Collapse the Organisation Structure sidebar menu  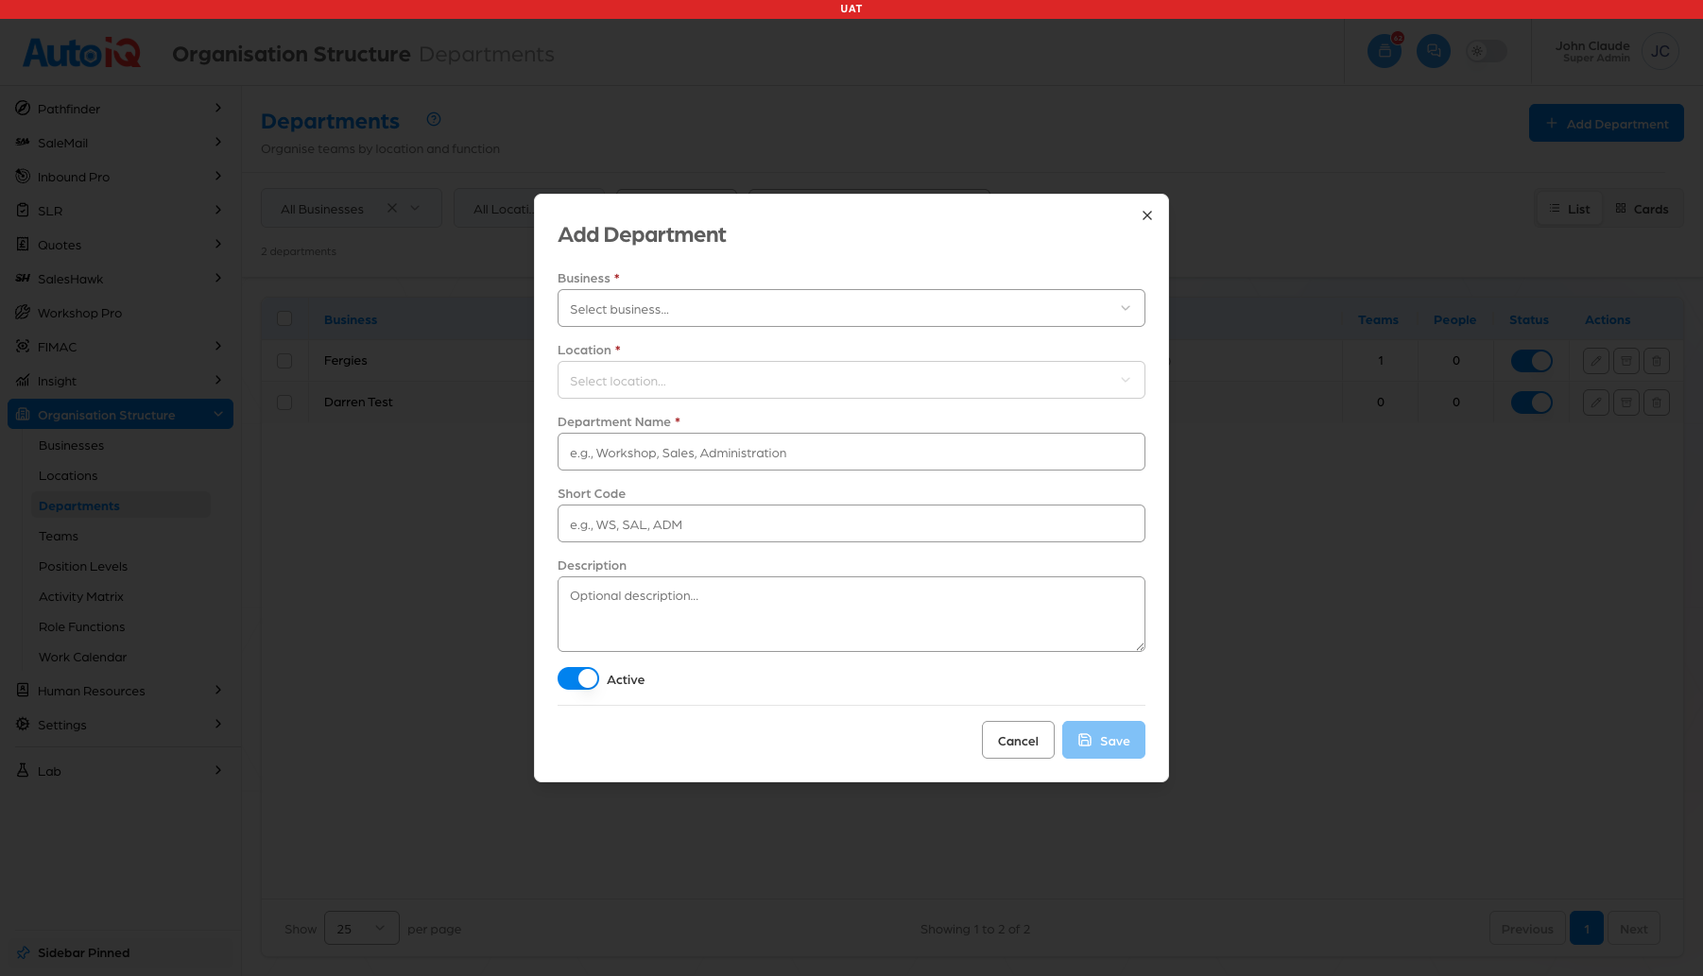click(120, 415)
